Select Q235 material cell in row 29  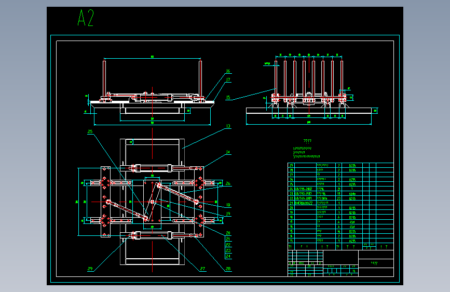pos(352,166)
